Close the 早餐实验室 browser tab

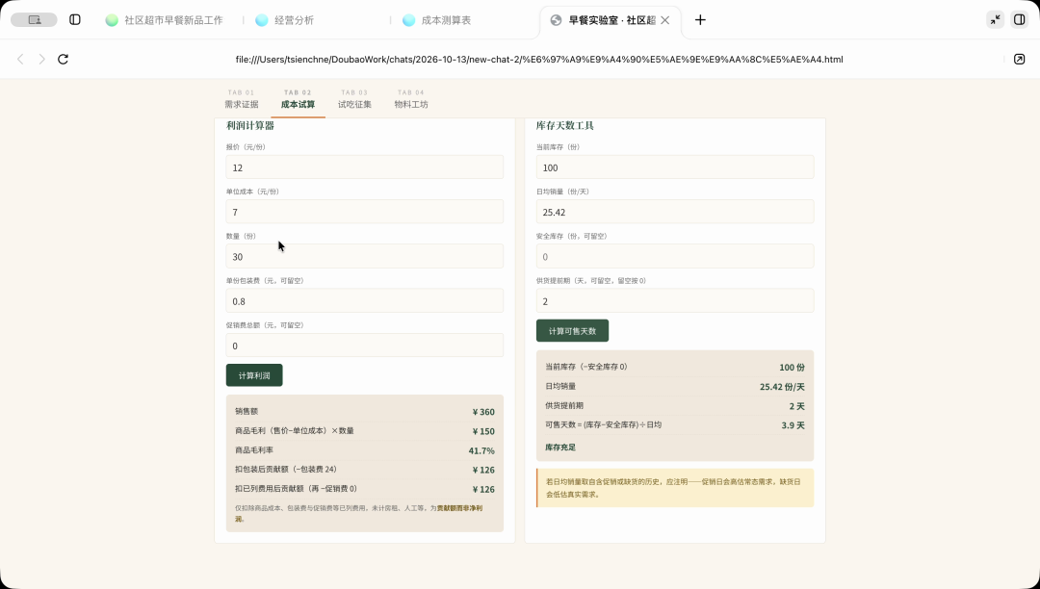click(x=665, y=20)
